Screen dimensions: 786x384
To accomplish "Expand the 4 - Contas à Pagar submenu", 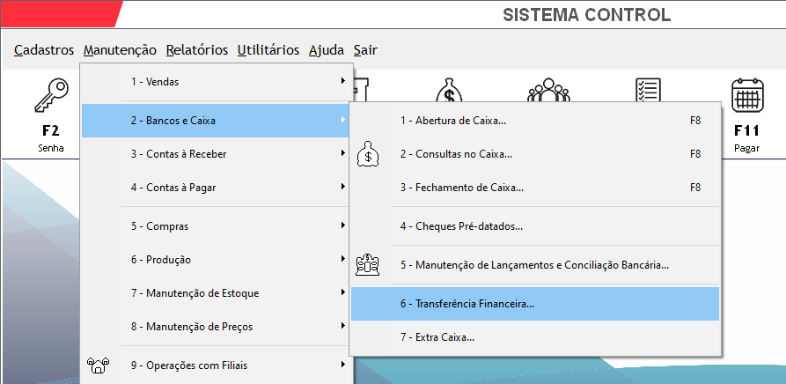I will point(217,188).
